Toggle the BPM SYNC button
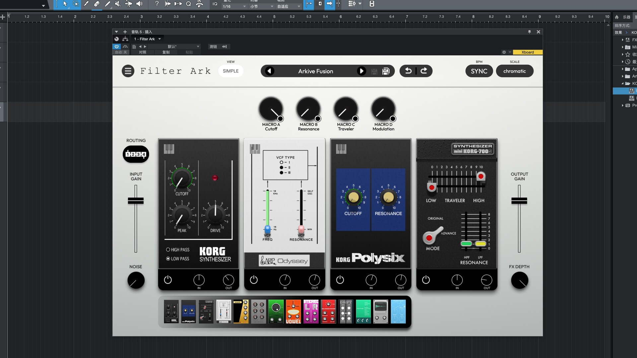This screenshot has width=637, height=358. 479,71
